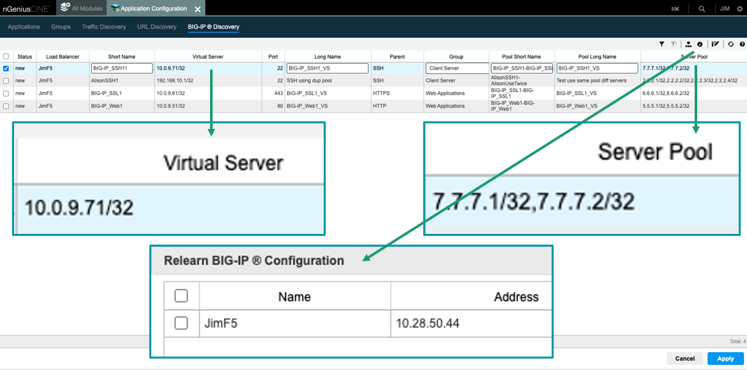747x370 pixels.
Task: Switch to the Groups tab
Action: pyautogui.click(x=61, y=27)
